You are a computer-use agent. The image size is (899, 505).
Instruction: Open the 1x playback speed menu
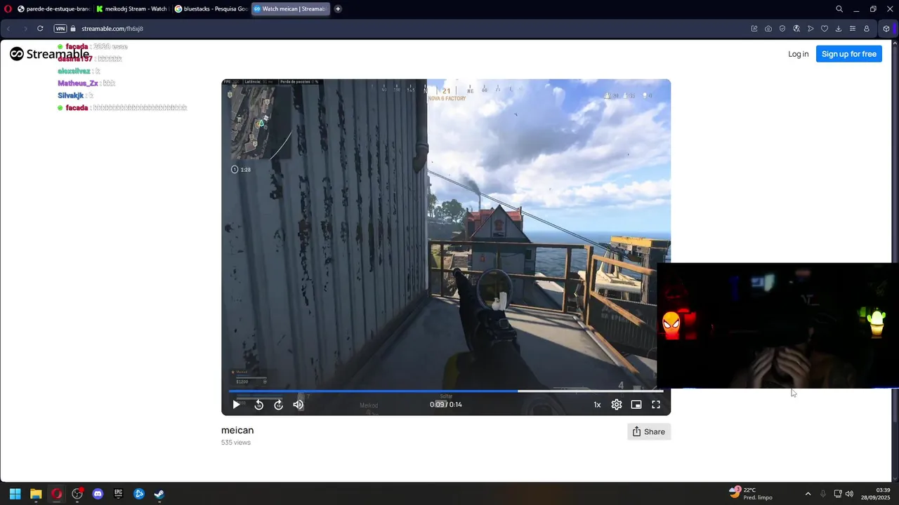point(597,405)
